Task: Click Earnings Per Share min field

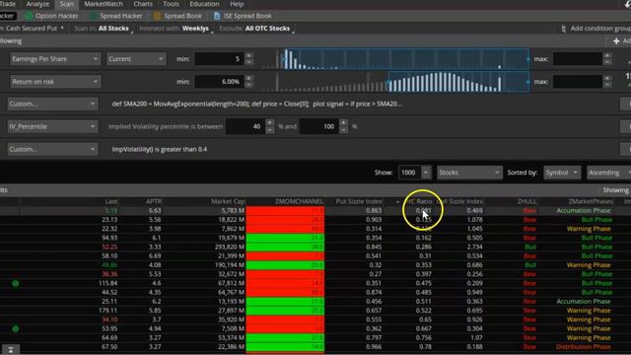Action: 219,59
